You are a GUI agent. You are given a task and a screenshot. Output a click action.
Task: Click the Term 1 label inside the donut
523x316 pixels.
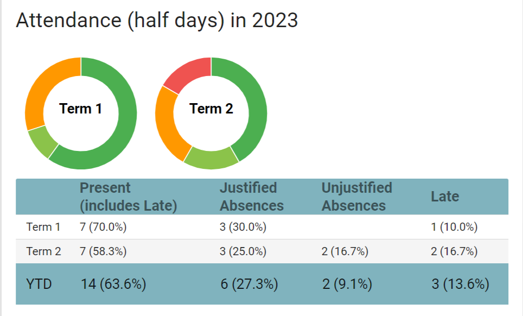[x=81, y=109]
